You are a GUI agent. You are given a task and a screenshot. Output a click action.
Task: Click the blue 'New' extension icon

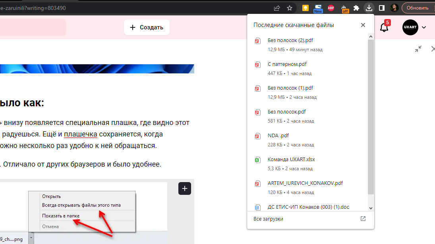click(x=318, y=8)
